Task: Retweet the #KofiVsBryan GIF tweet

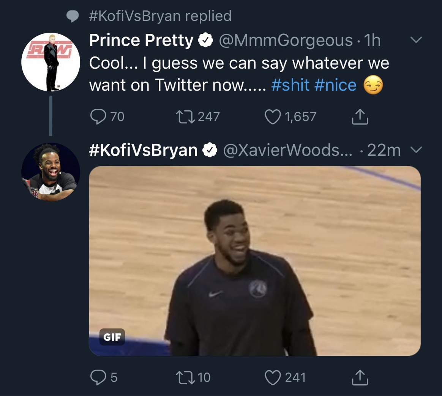Action: (x=185, y=377)
